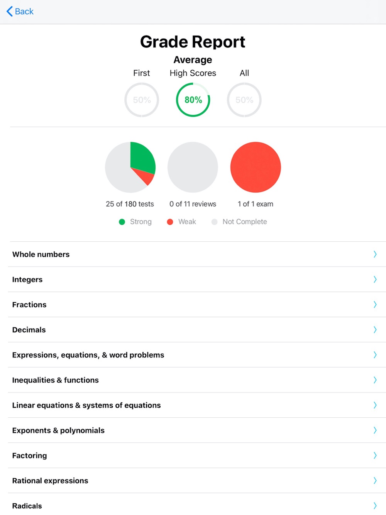The image size is (386, 515).
Task: Click the red Weak legend dot
Action: tap(170, 222)
